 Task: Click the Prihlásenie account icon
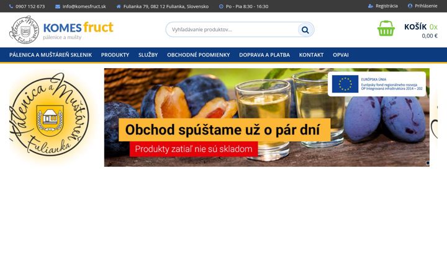click(x=410, y=6)
